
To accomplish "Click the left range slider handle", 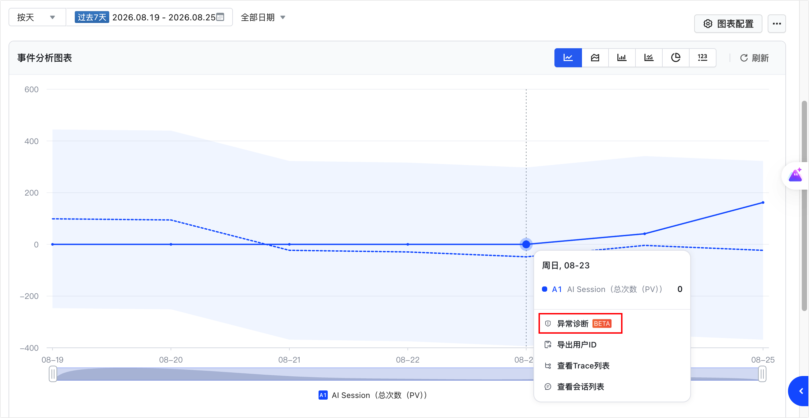I will tap(53, 374).
